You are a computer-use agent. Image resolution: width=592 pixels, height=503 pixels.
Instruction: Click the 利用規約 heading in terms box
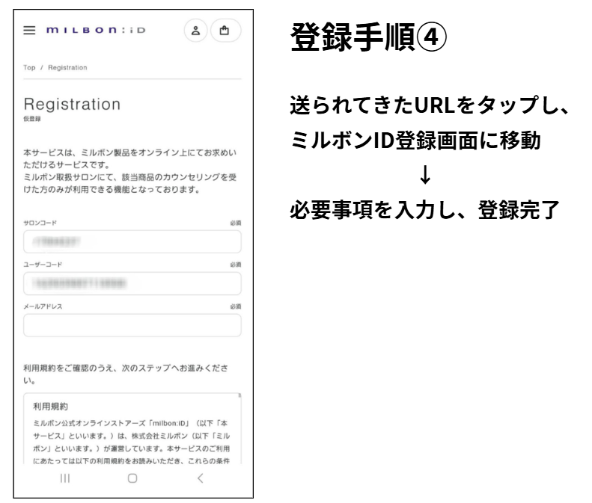click(51, 407)
